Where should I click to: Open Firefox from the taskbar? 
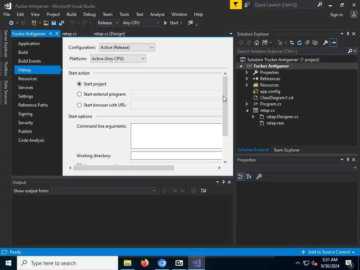144,263
